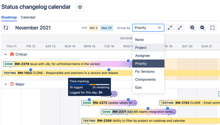Click the refresh sync icon
The image size is (220, 125).
(6, 28)
